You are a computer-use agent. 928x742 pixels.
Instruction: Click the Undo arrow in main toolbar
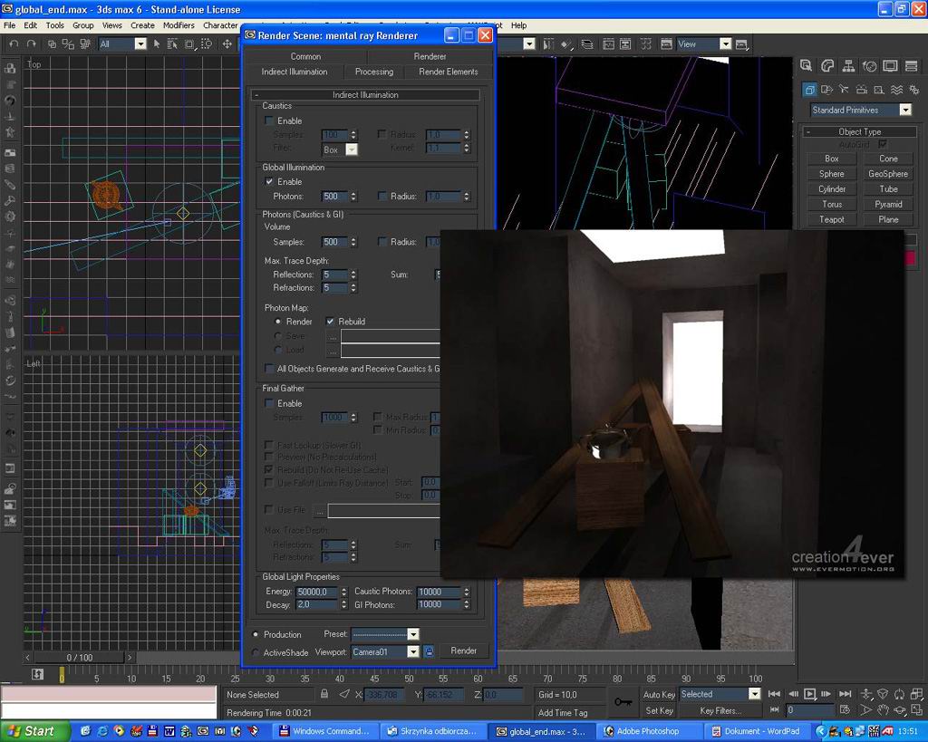(13, 43)
